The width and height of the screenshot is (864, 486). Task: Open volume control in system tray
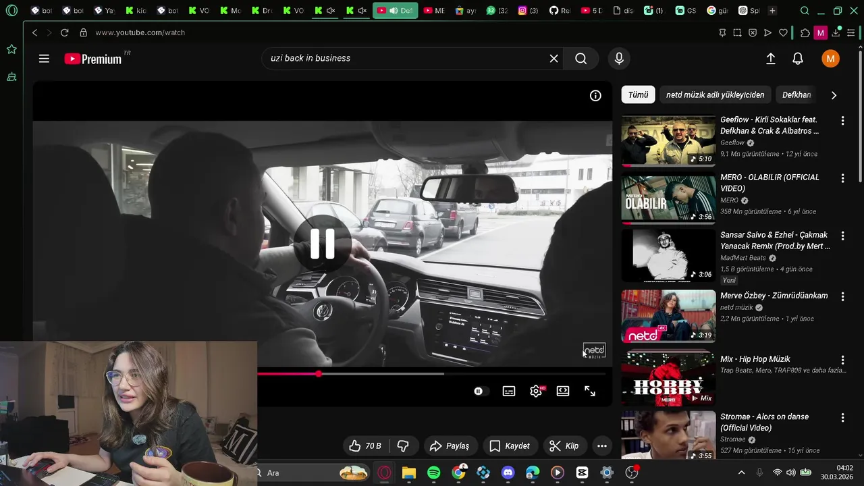[790, 473]
